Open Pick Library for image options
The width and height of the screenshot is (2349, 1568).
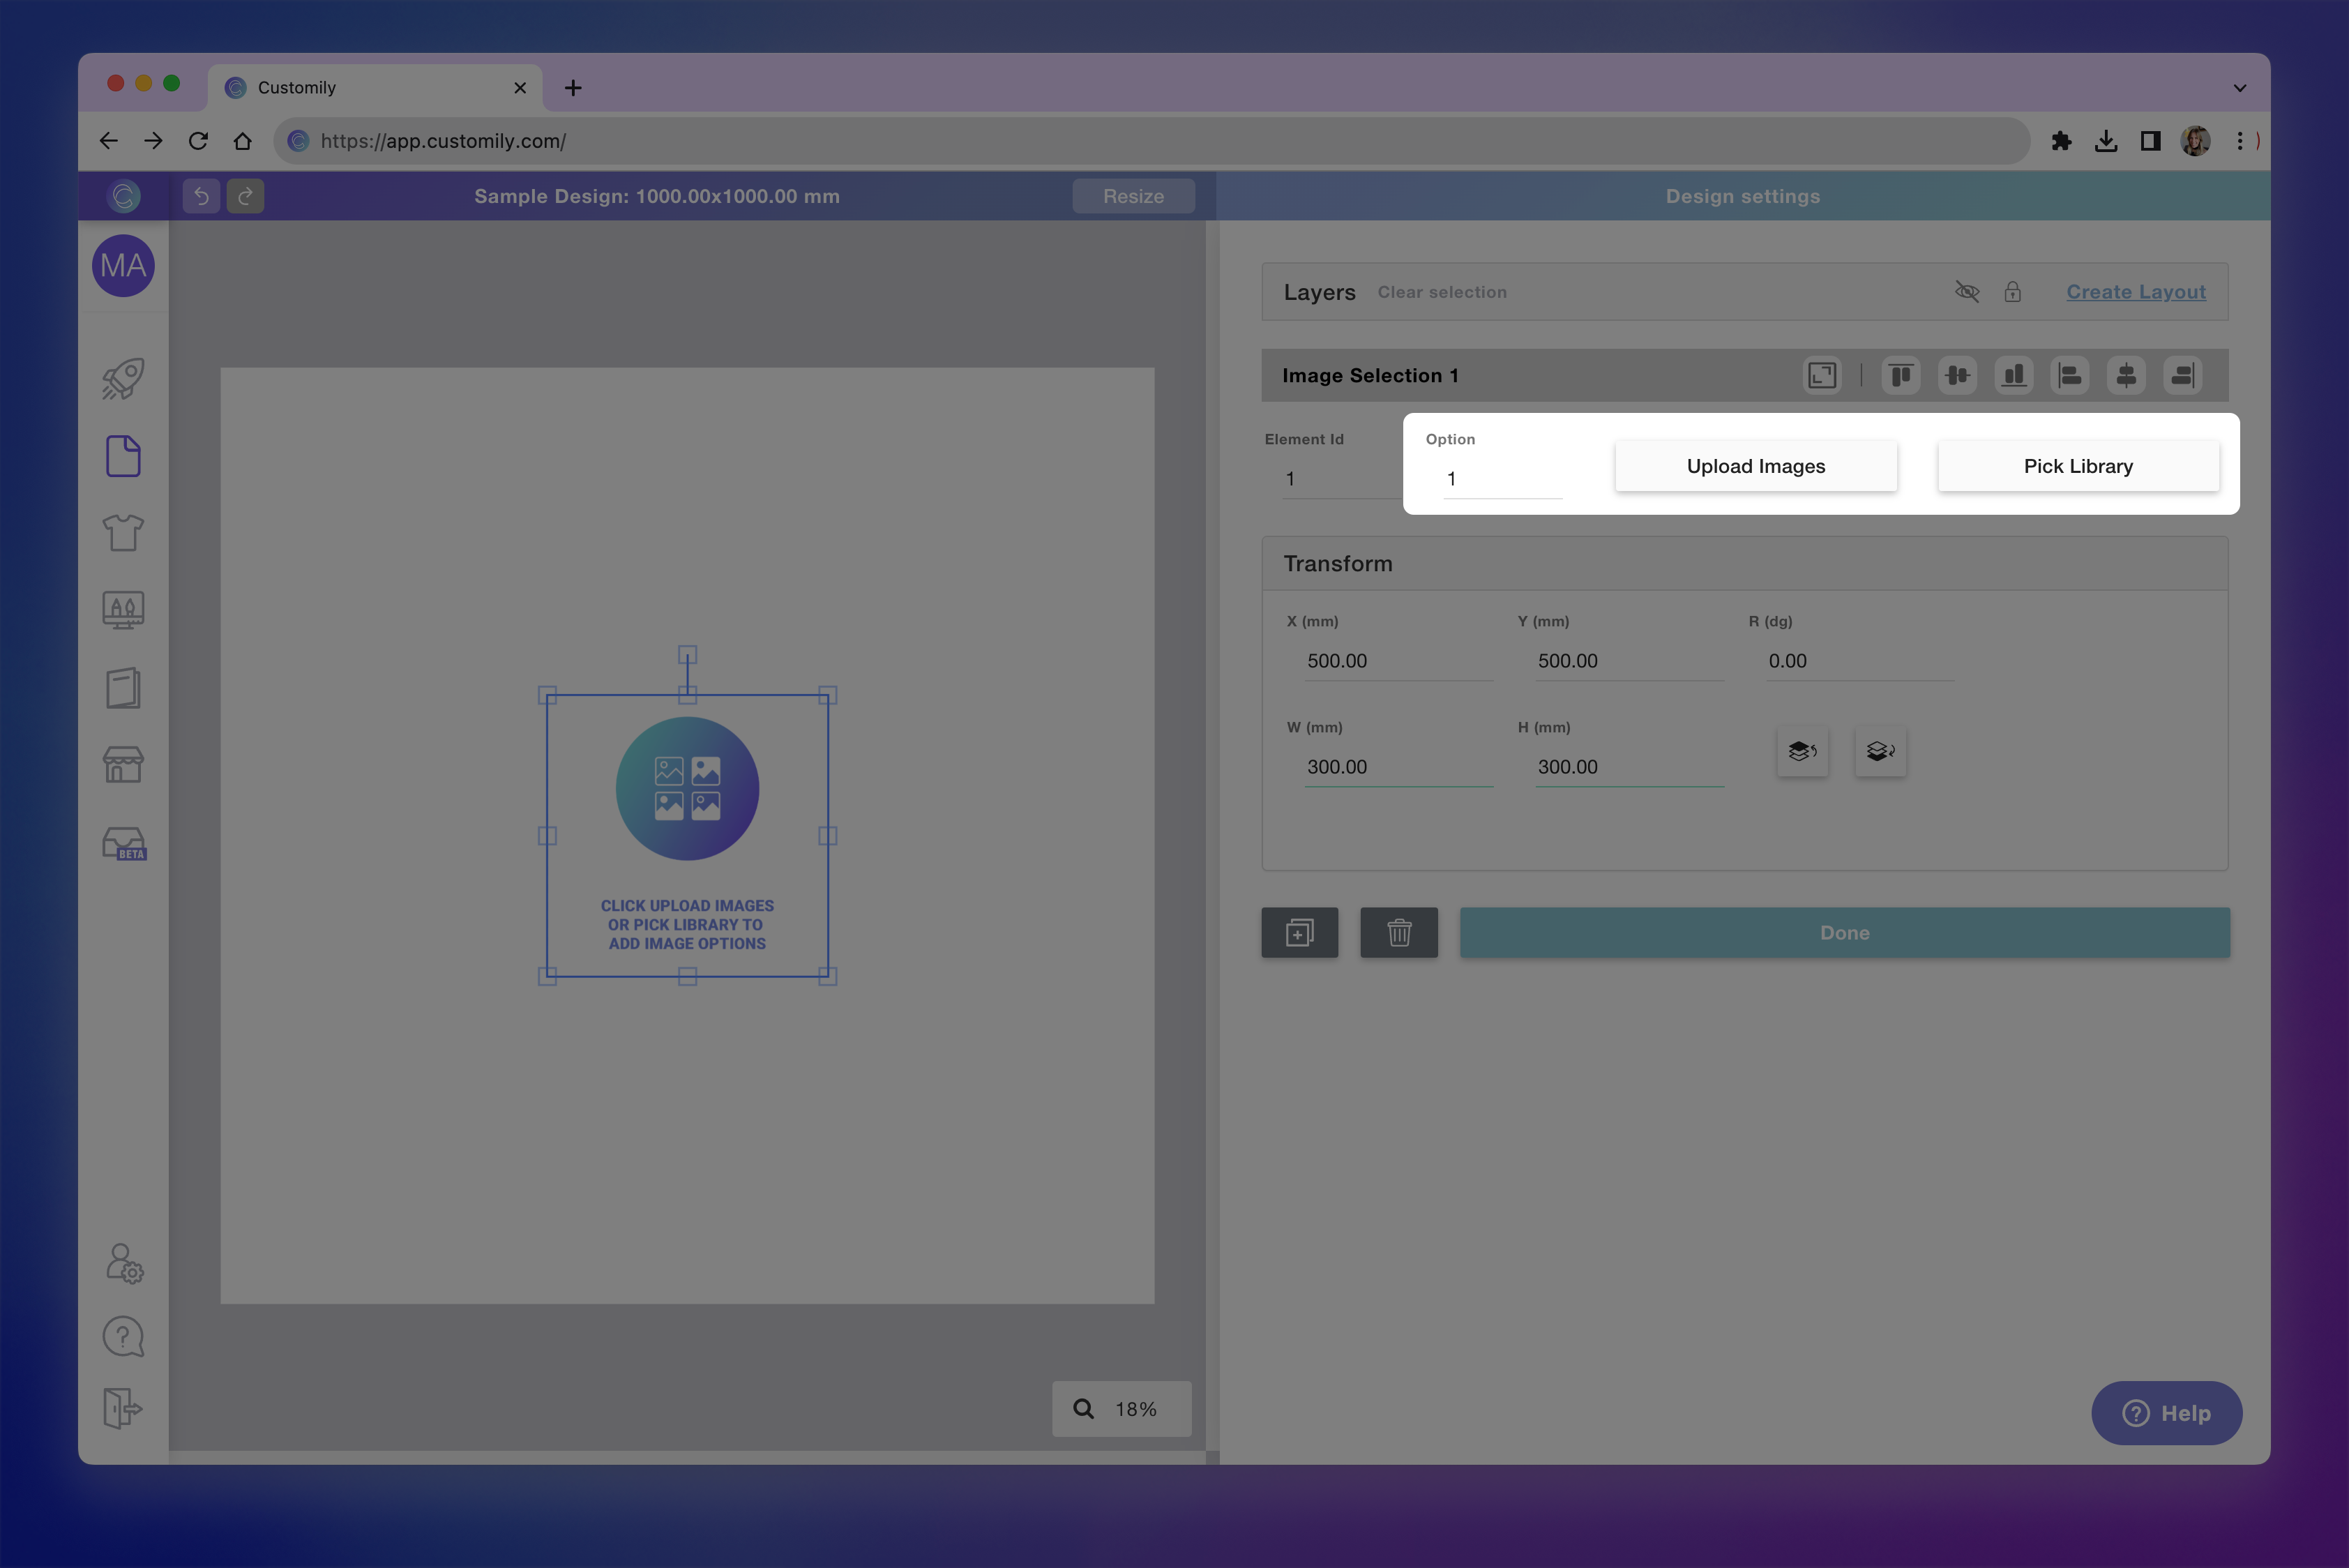coord(2078,465)
